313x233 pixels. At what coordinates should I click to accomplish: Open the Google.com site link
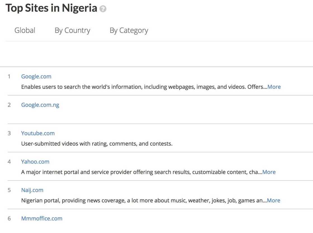pos(36,76)
